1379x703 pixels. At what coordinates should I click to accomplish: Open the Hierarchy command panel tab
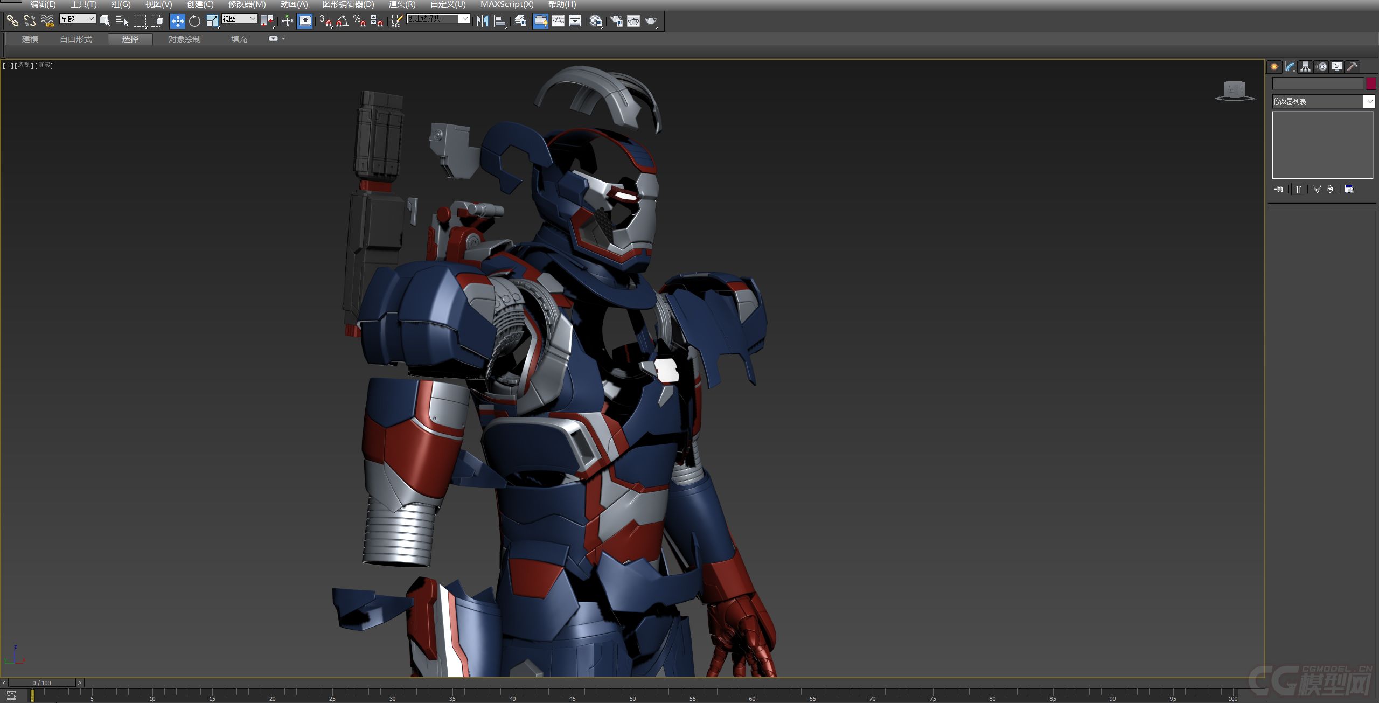[1306, 67]
